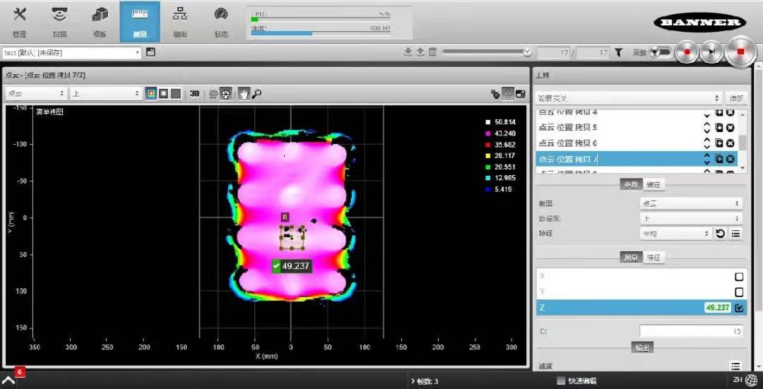Image resolution: width=763 pixels, height=389 pixels.
Task: Click the ZH globe language icon
Action: tap(751, 381)
